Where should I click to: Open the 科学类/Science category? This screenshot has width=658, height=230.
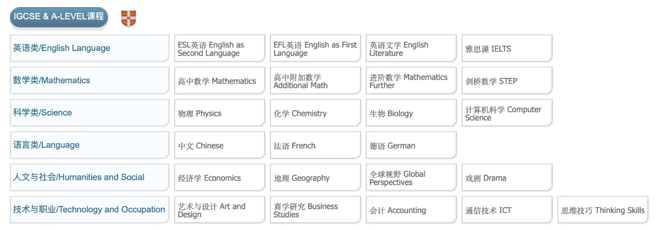(x=89, y=113)
